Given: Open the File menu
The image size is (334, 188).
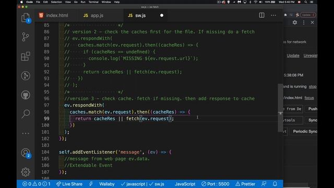Looking at the screenshot, I should tap(38, 2).
